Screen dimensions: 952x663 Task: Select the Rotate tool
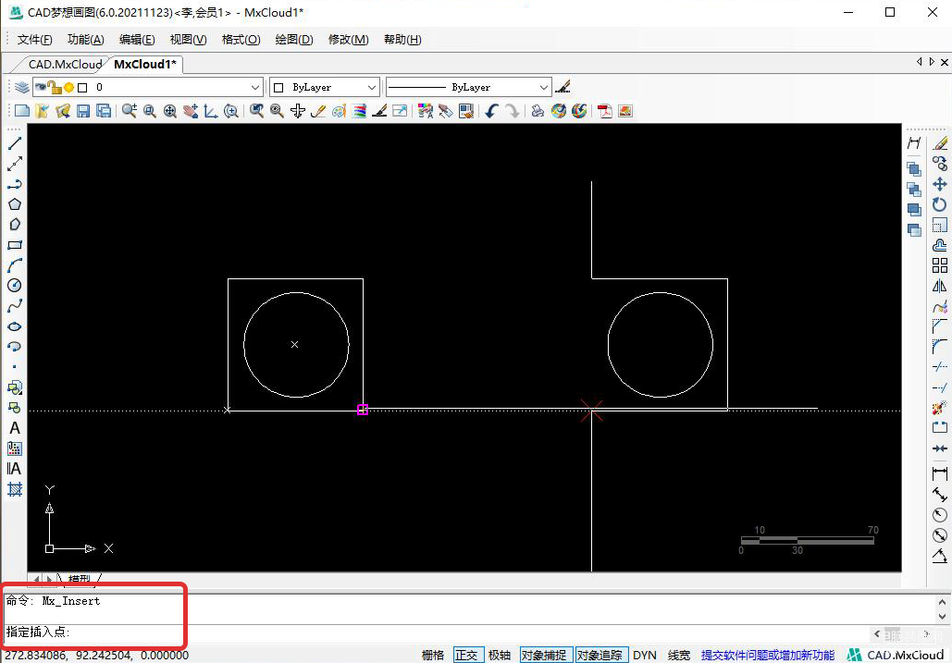940,204
